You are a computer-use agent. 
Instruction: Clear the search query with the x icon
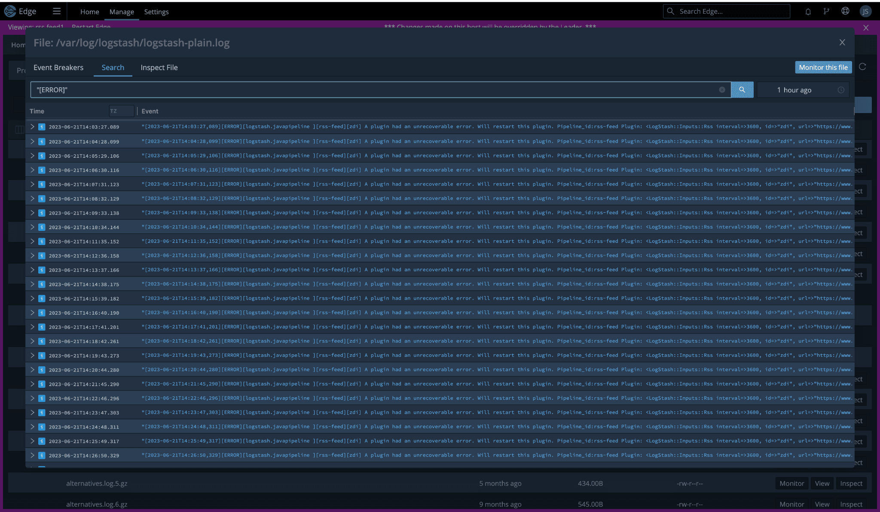[x=722, y=90]
